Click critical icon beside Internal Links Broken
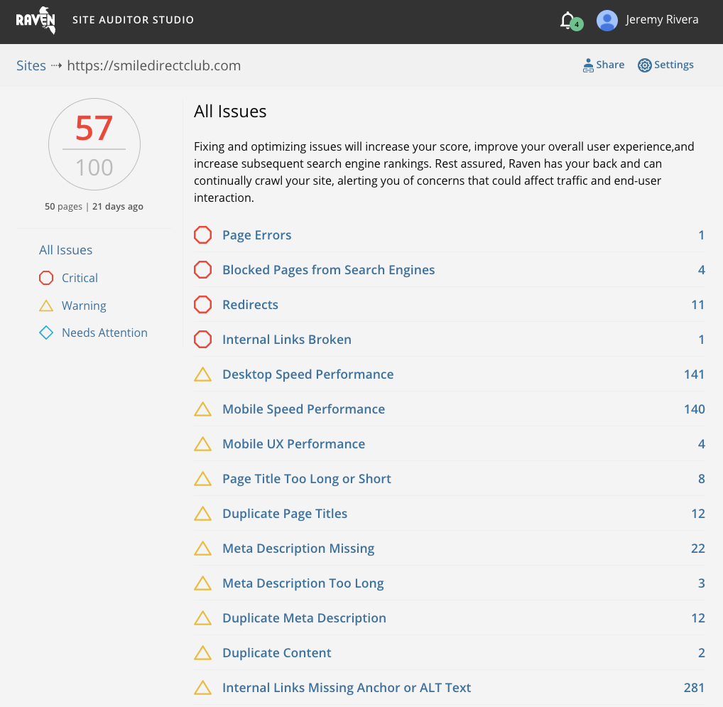The height and width of the screenshot is (707, 723). click(203, 340)
